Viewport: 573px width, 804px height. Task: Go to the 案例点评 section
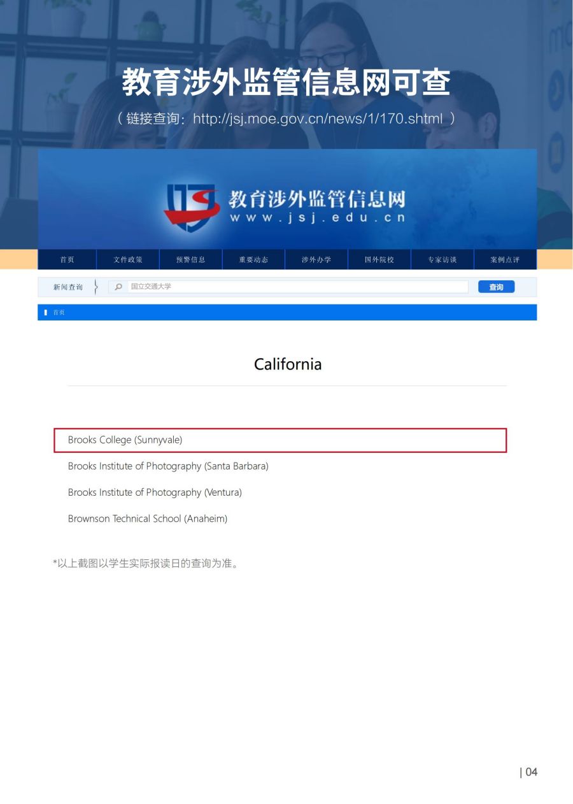click(x=505, y=260)
